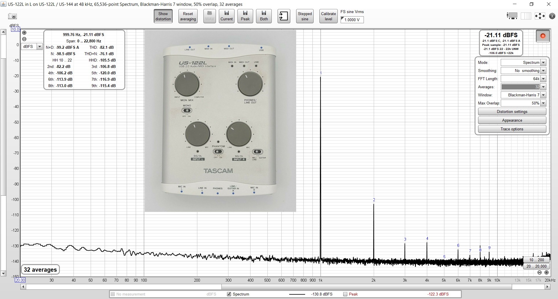Click the export arrow icon
558x299 pixels.
pos(284,16)
